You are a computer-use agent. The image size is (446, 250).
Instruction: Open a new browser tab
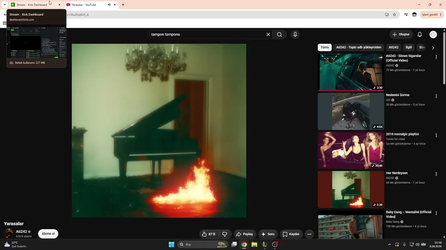pos(123,5)
